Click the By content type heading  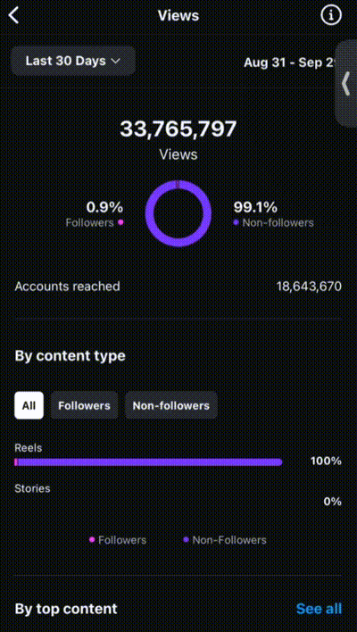71,356
